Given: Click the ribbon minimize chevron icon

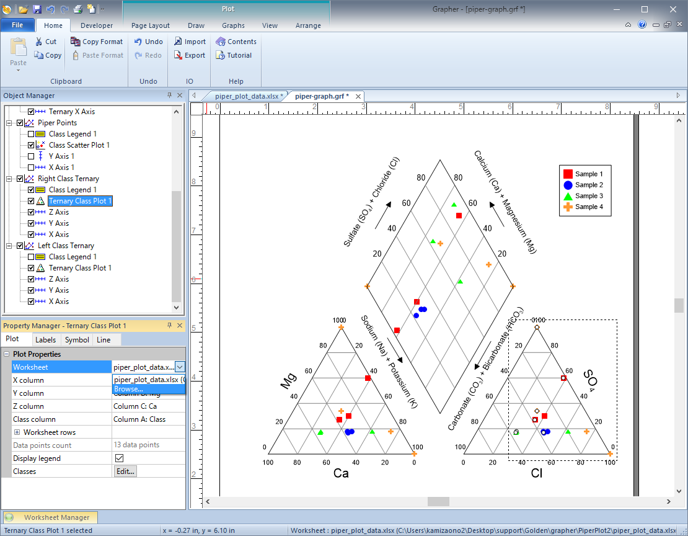Looking at the screenshot, I should coord(628,25).
